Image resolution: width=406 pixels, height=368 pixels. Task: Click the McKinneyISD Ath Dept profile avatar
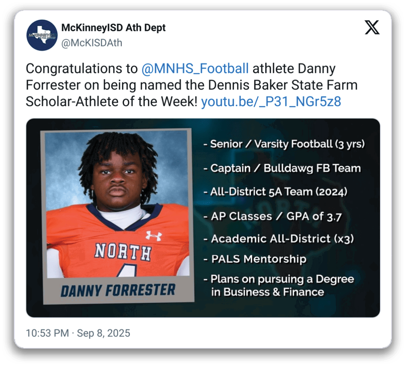pyautogui.click(x=41, y=35)
